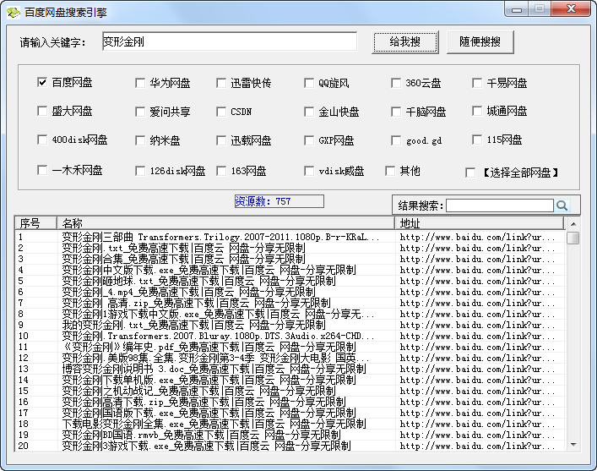Check the 爱问共享 box
The image size is (597, 471).
(140, 112)
